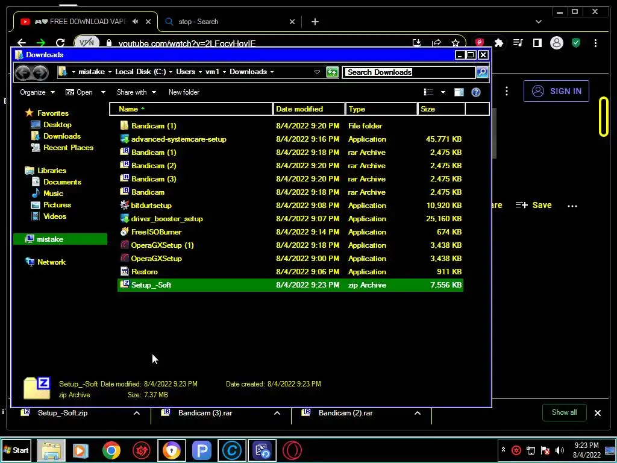
Task: Click the Search Downloads magnifier button
Action: click(x=482, y=72)
